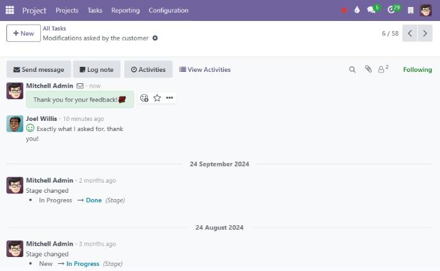The image size is (440, 271).
Task: Click the water drop icon in top bar
Action: pyautogui.click(x=357, y=10)
